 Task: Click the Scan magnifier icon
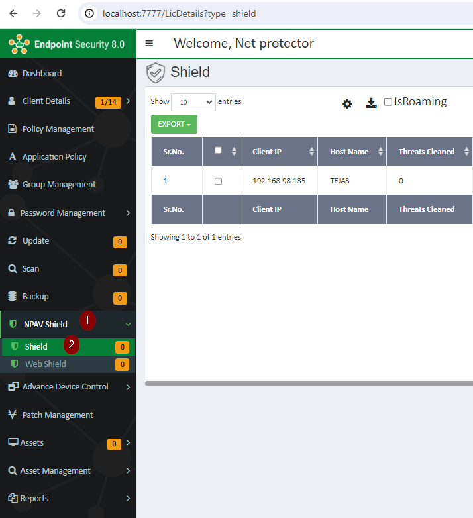click(x=12, y=268)
